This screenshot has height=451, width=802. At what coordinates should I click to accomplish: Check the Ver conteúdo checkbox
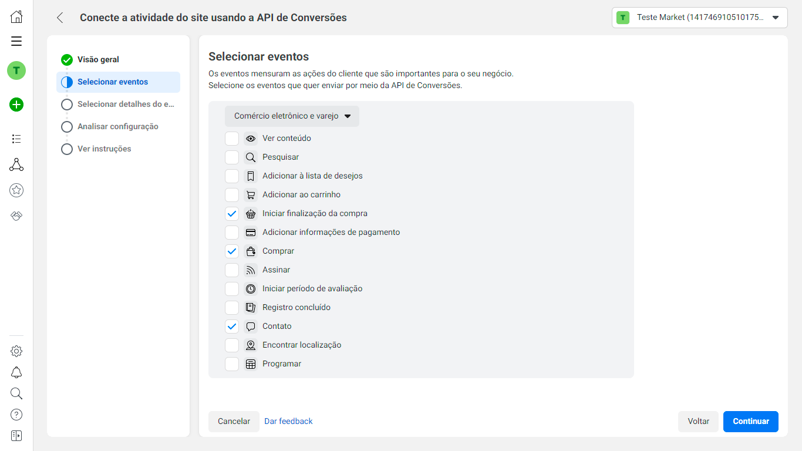(x=232, y=139)
